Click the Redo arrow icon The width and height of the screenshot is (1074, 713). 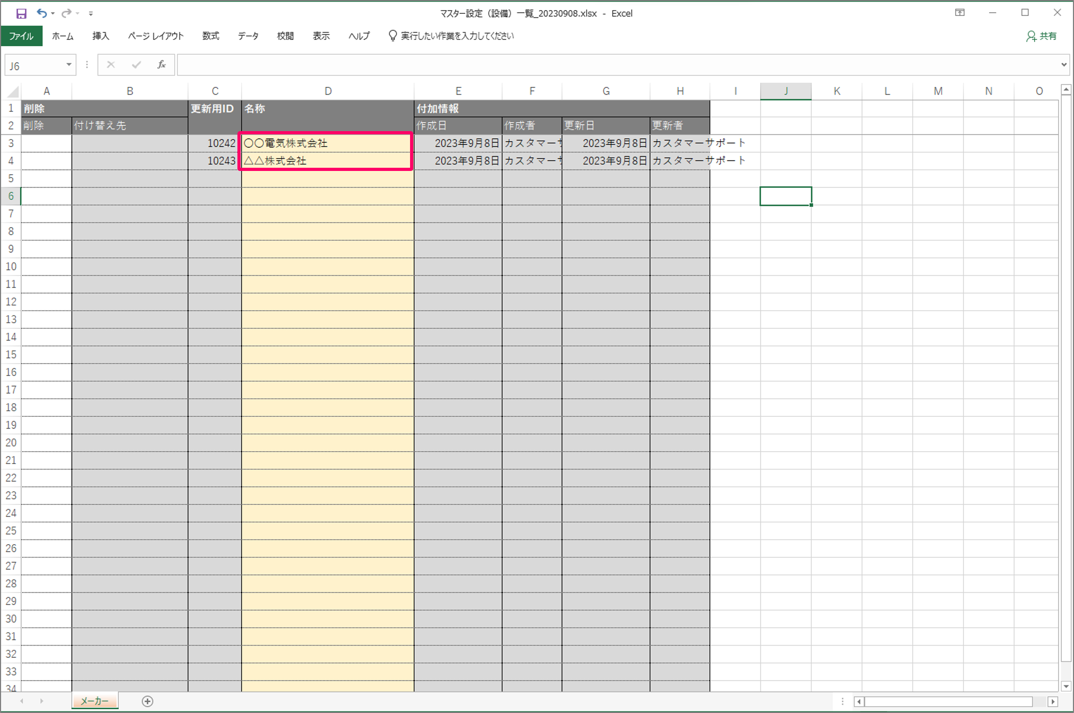coord(66,13)
